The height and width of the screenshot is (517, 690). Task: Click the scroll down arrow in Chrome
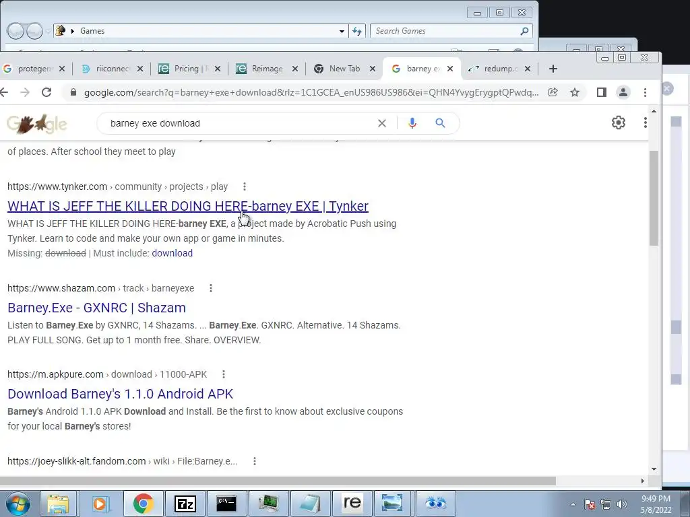654,469
